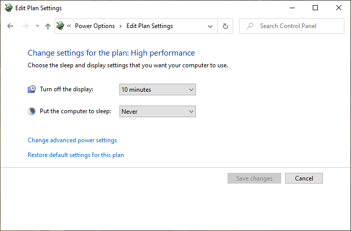Click the display timer monitor icon
Viewport: 351px width, 231px height.
[x=32, y=89]
